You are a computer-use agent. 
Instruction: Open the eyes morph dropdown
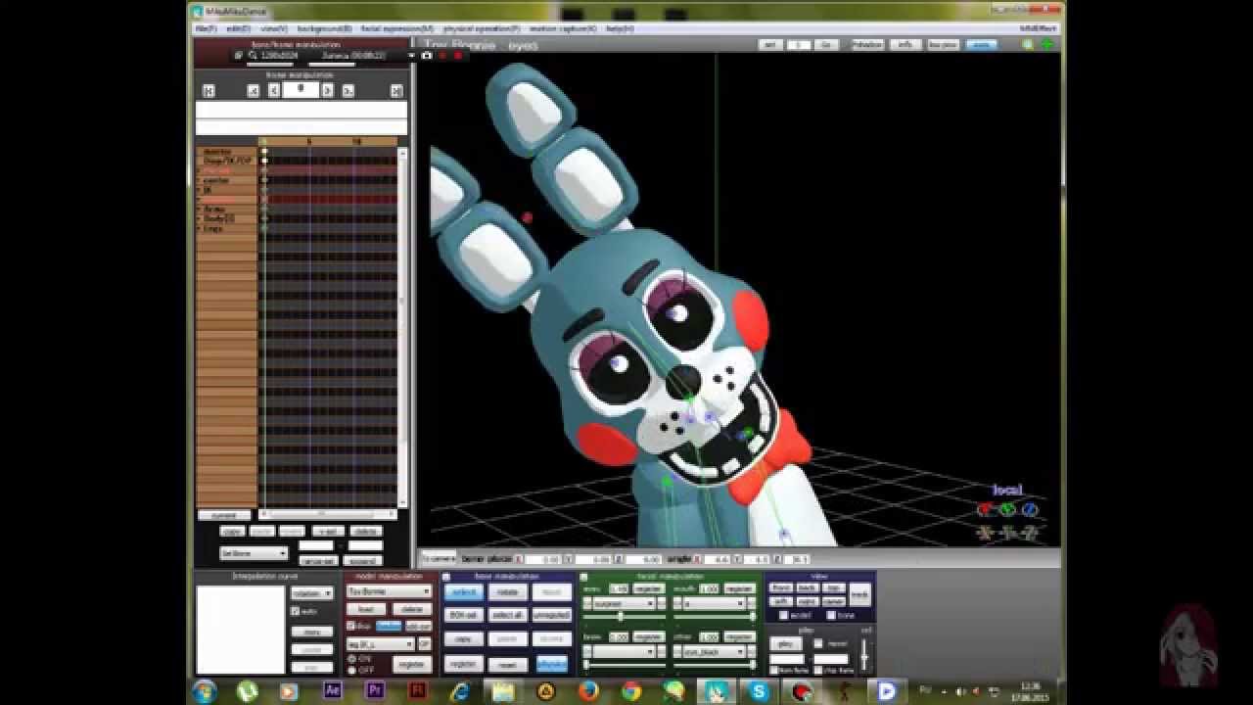click(624, 604)
